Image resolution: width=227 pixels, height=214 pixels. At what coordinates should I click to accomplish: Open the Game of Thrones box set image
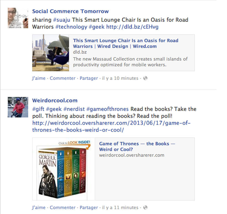(x=64, y=169)
